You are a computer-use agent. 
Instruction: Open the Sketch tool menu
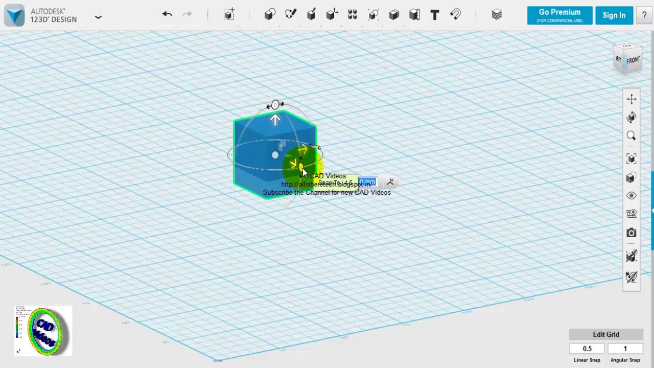291,14
